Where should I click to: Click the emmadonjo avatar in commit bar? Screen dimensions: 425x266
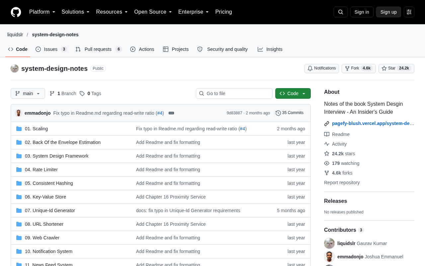click(x=19, y=113)
